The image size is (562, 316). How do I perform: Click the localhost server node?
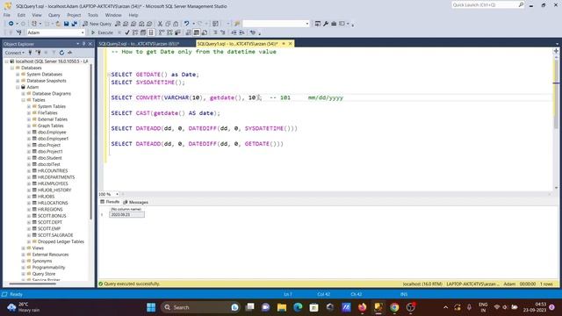(x=52, y=61)
